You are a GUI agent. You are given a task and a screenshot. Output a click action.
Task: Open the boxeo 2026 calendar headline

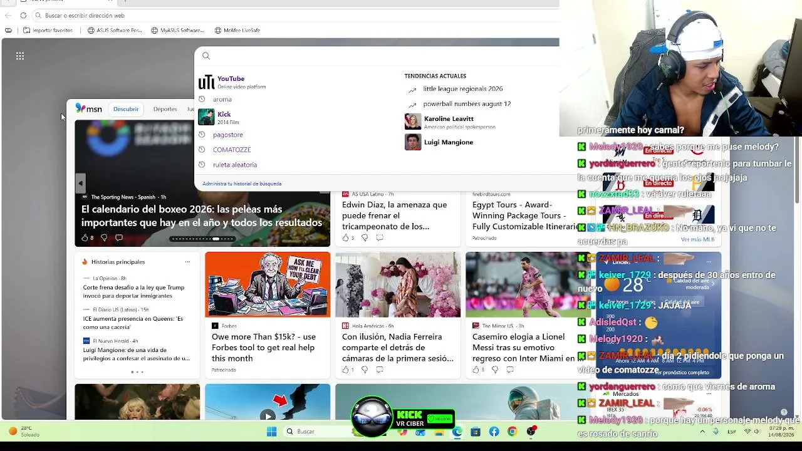coord(202,216)
